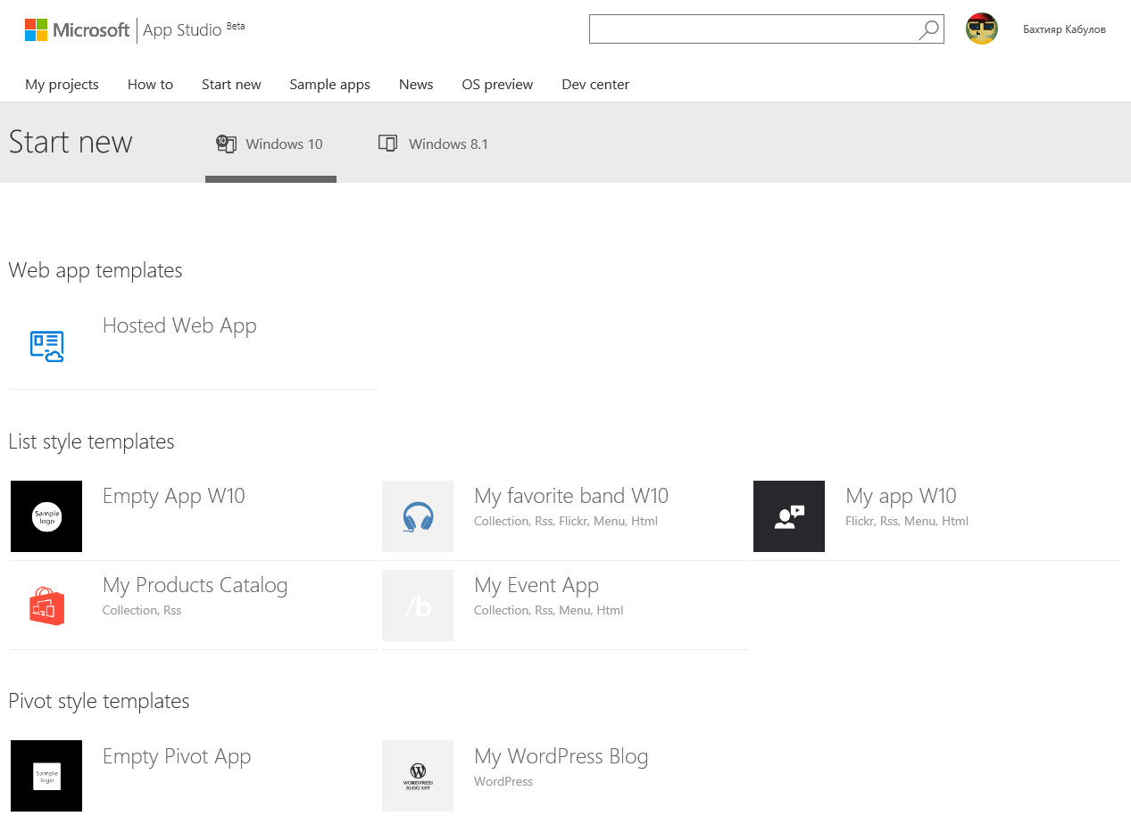This screenshot has height=816, width=1131.
Task: Click the red shopping bag icon
Action: pos(46,606)
